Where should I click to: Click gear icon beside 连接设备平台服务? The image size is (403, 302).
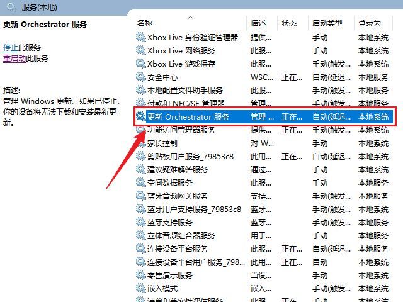(x=141, y=249)
